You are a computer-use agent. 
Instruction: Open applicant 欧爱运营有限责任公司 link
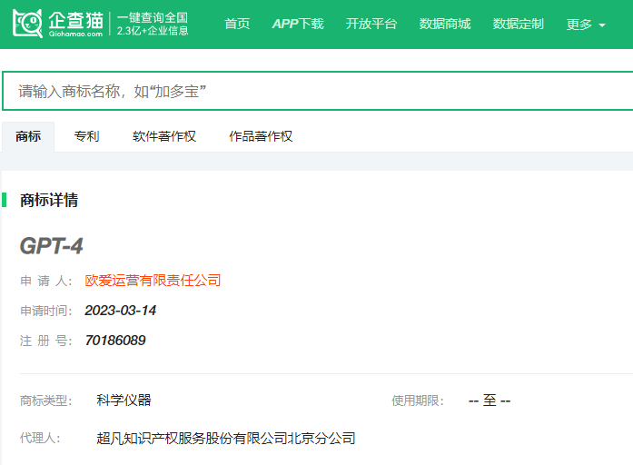tap(153, 280)
